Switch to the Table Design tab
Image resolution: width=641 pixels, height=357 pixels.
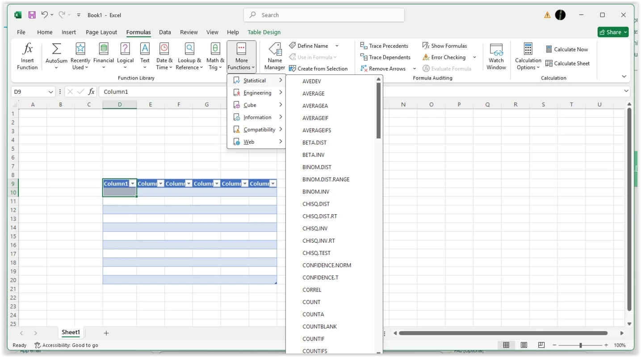click(x=264, y=32)
